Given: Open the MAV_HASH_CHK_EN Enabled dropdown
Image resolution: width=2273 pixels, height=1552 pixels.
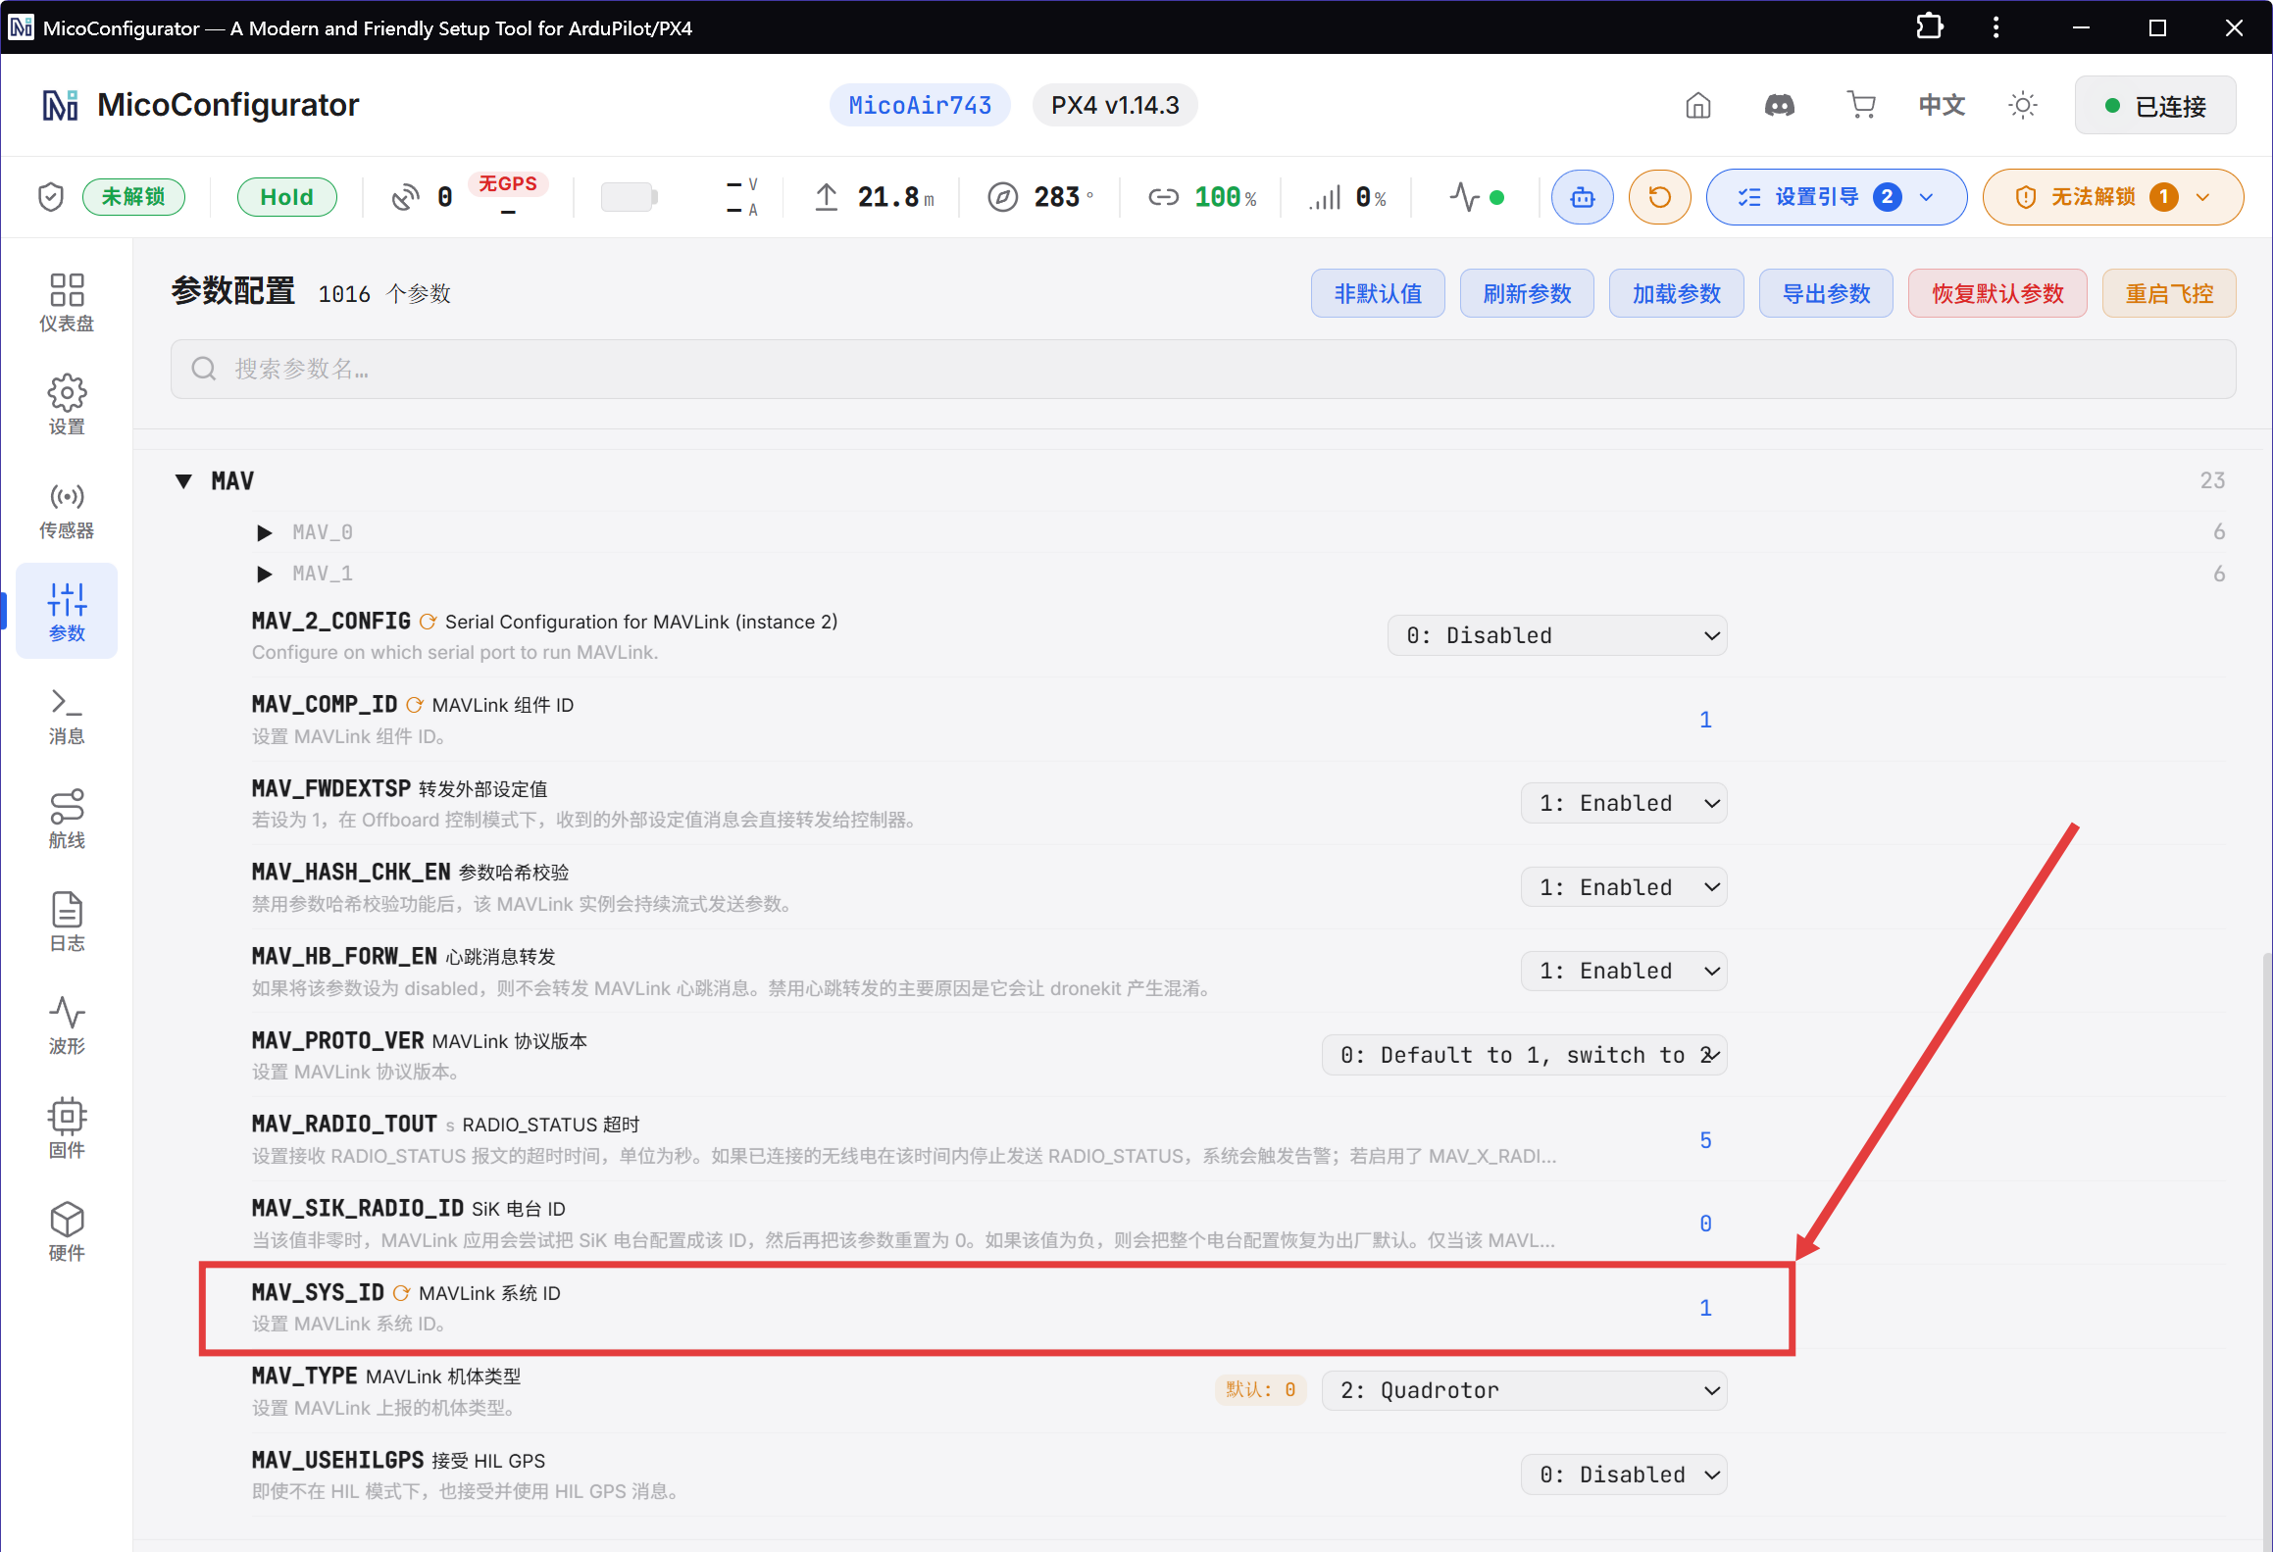Looking at the screenshot, I should pyautogui.click(x=1624, y=887).
